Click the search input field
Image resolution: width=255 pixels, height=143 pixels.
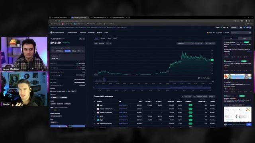pos(241,33)
